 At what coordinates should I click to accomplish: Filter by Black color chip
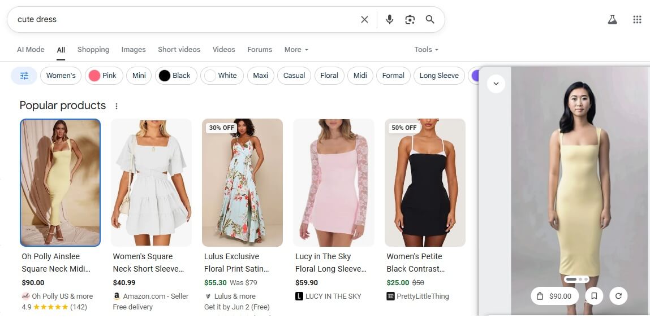coord(176,76)
